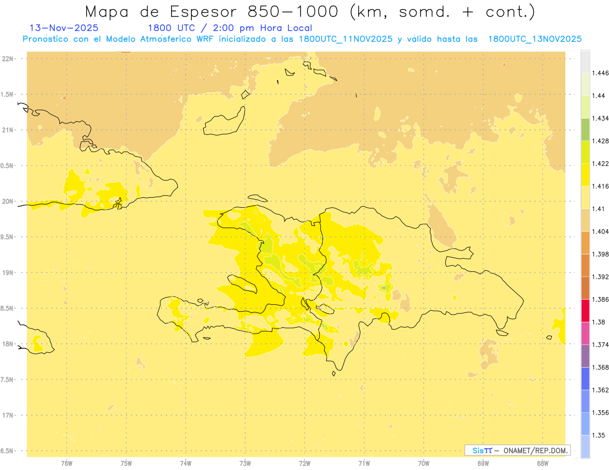609x470 pixels.
Task: Click the "72W" longitude axis label
Action: pyautogui.click(x=304, y=463)
